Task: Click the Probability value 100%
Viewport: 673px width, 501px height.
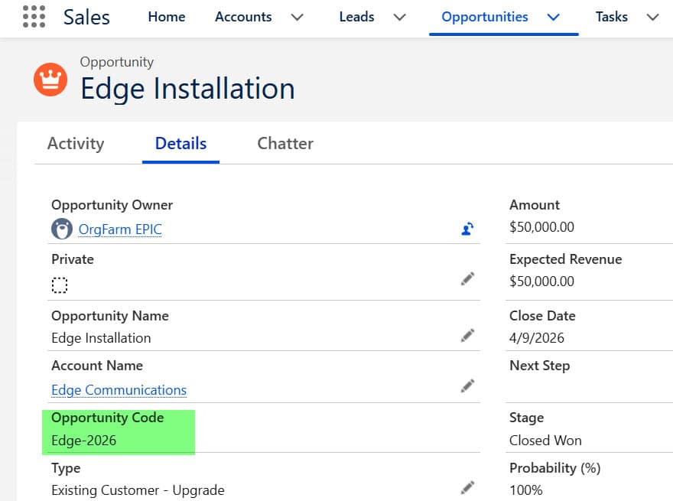Action: [x=526, y=490]
